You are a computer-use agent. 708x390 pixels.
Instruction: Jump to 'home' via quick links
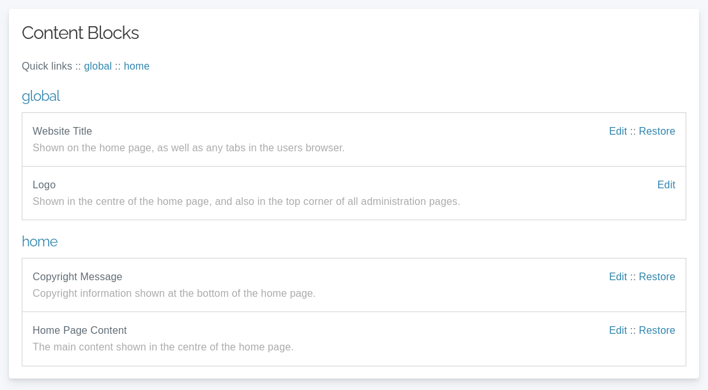137,66
